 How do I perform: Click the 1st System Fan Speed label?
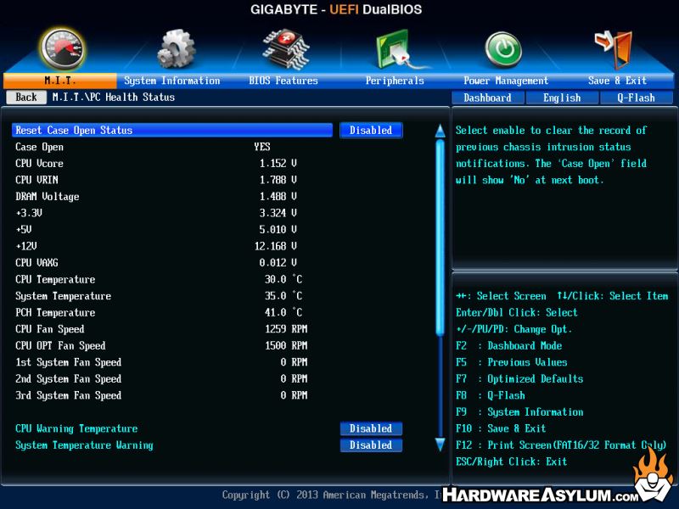pyautogui.click(x=69, y=362)
